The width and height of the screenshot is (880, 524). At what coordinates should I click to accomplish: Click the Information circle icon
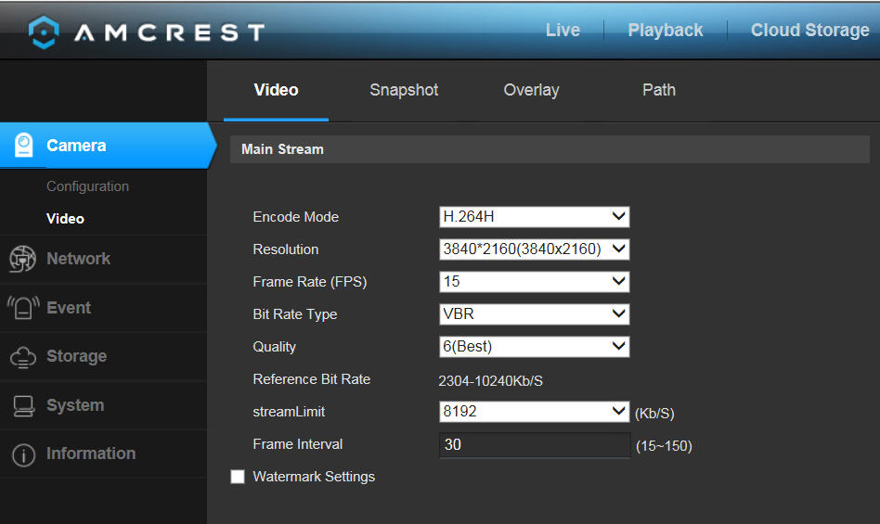[23, 455]
